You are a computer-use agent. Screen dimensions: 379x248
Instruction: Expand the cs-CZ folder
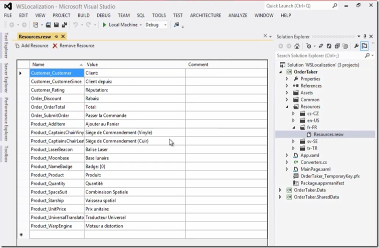[293, 113]
